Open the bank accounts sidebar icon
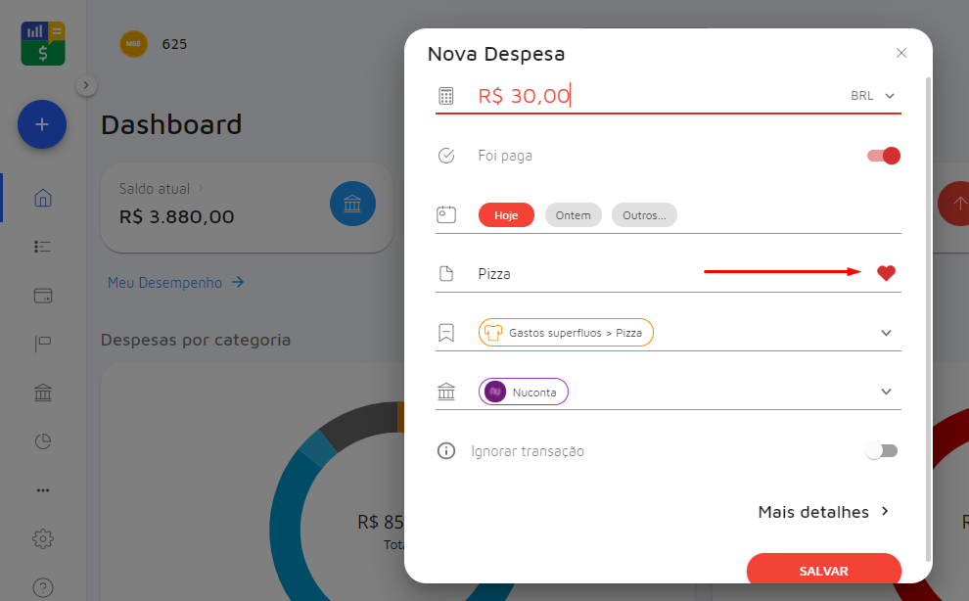 click(43, 393)
